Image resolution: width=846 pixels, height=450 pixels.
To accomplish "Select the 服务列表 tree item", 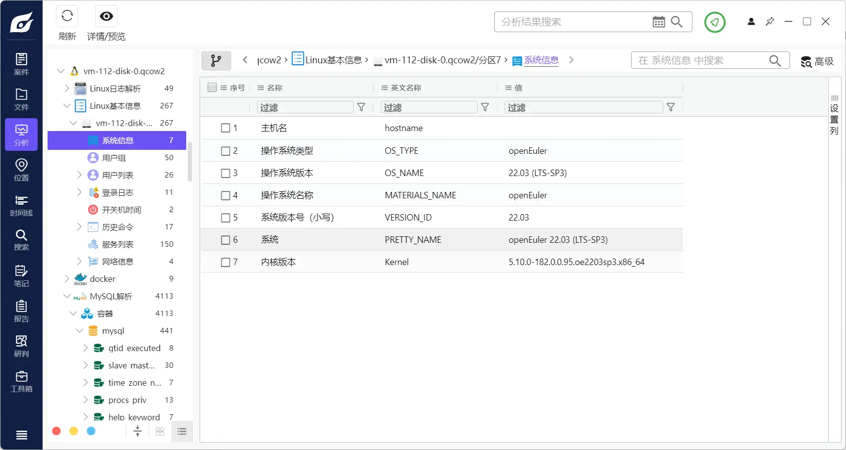I will pyautogui.click(x=117, y=244).
